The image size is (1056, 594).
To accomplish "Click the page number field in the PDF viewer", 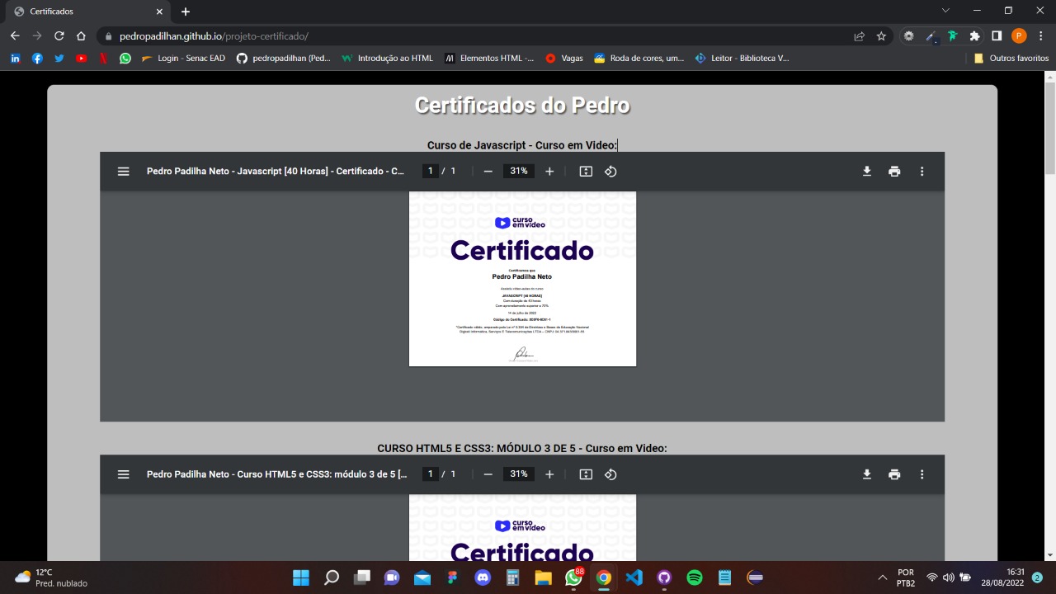I will point(430,171).
